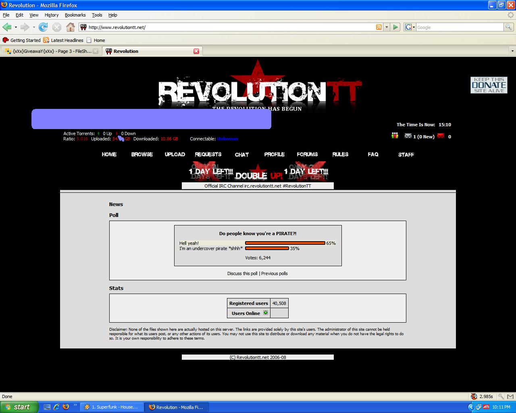
Task: Open the STAFF page
Action: click(x=406, y=154)
